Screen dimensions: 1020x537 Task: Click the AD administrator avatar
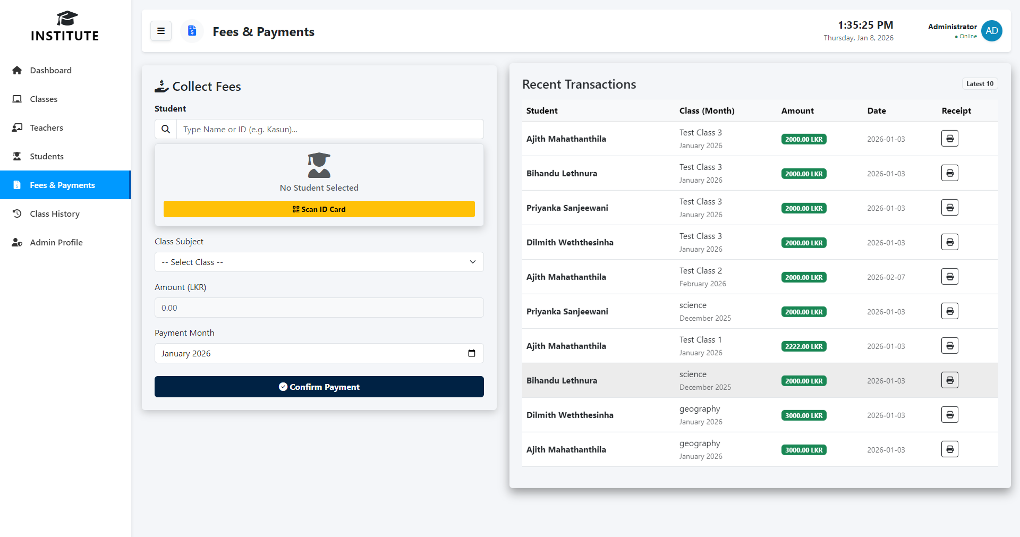tap(991, 31)
